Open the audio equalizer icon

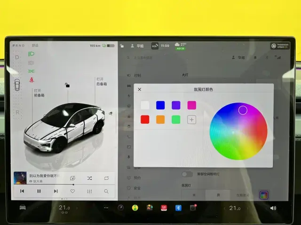point(89,191)
